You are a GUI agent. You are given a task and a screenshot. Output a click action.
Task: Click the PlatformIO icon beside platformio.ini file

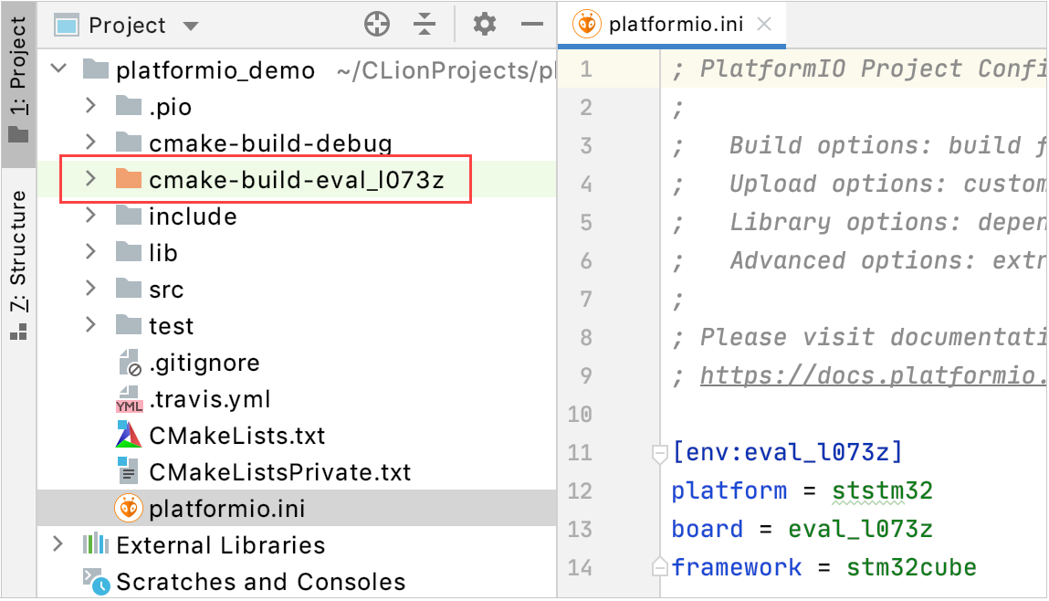(x=129, y=509)
